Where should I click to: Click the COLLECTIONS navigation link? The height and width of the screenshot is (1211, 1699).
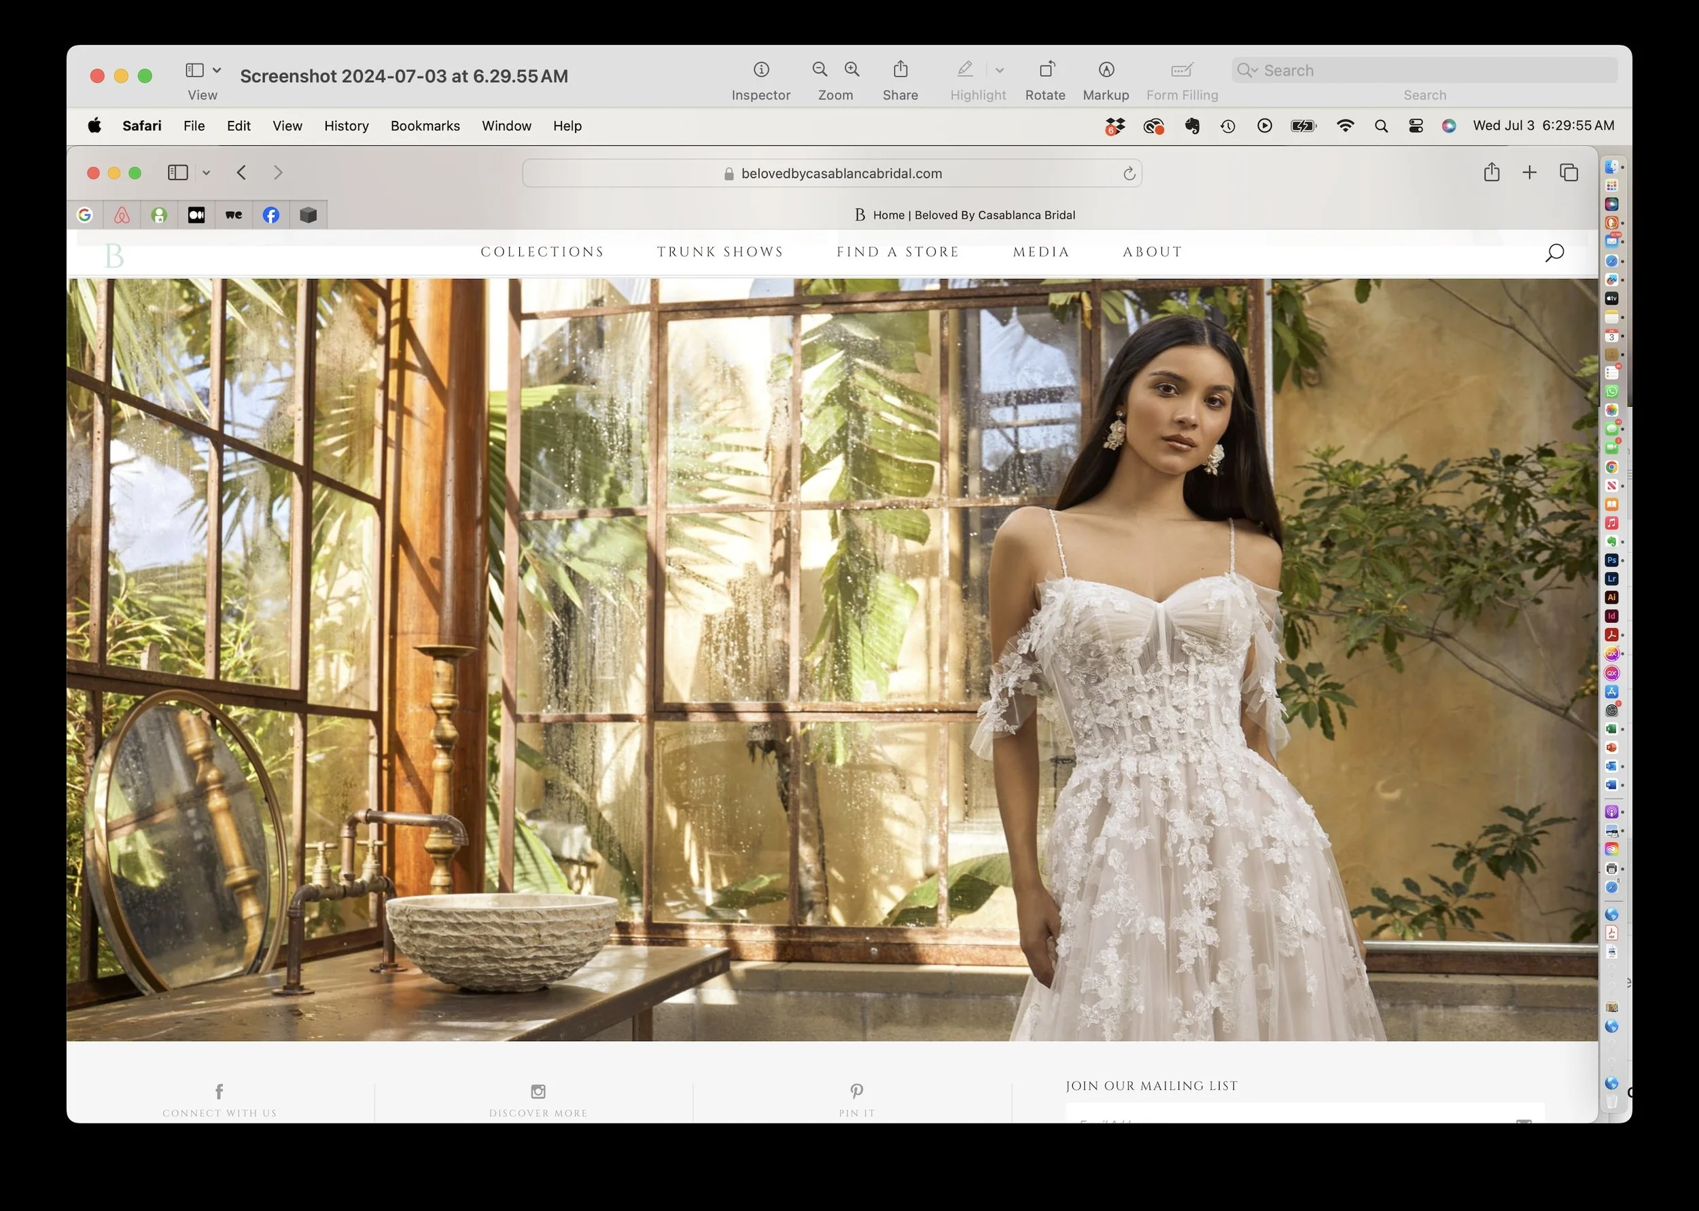(542, 252)
